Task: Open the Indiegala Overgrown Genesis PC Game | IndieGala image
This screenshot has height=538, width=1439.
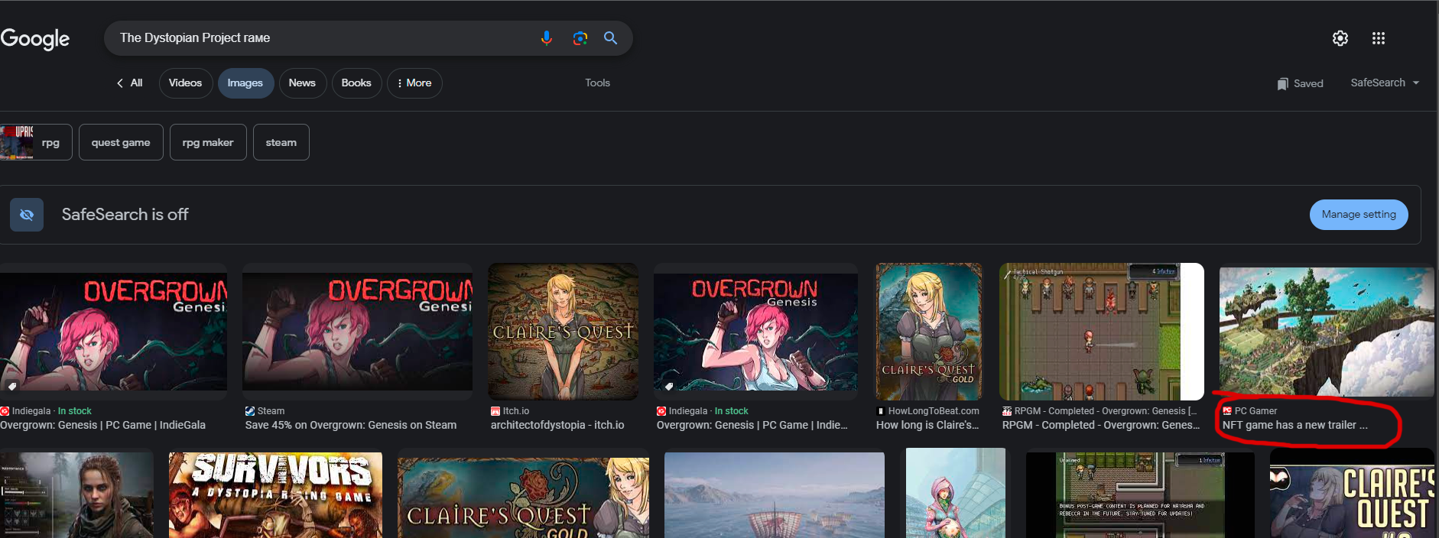Action: 113,332
